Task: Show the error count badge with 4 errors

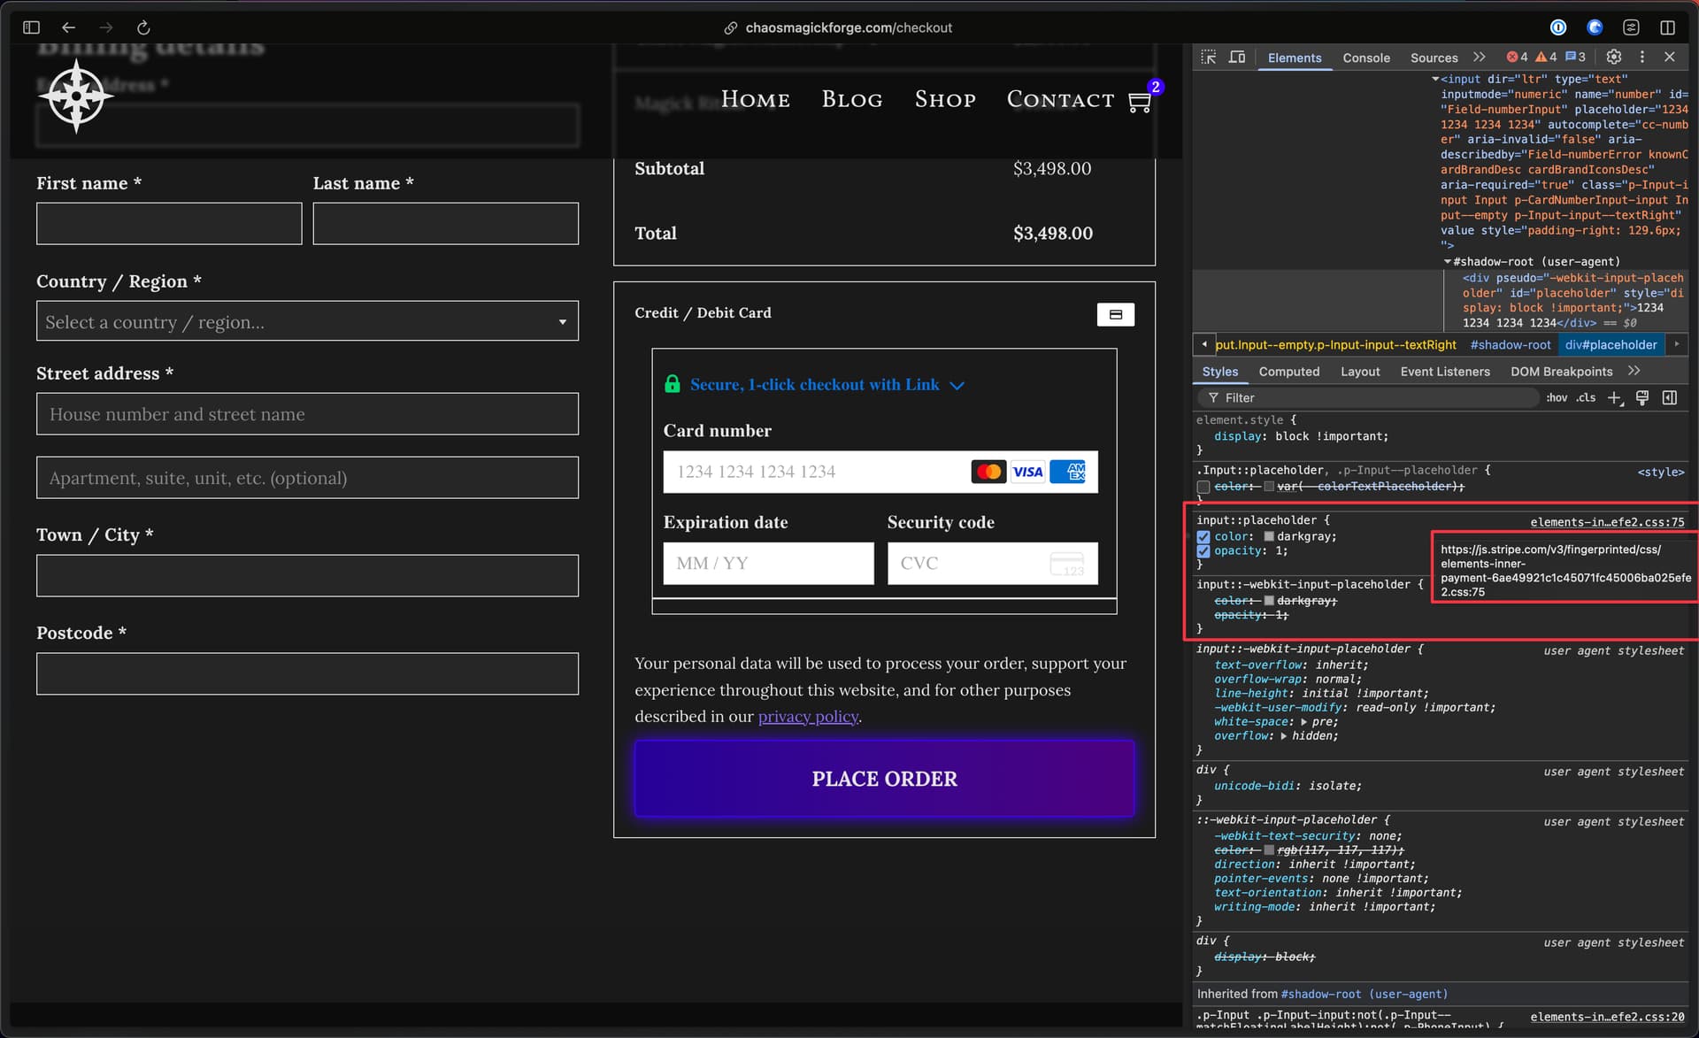Action: pyautogui.click(x=1517, y=57)
